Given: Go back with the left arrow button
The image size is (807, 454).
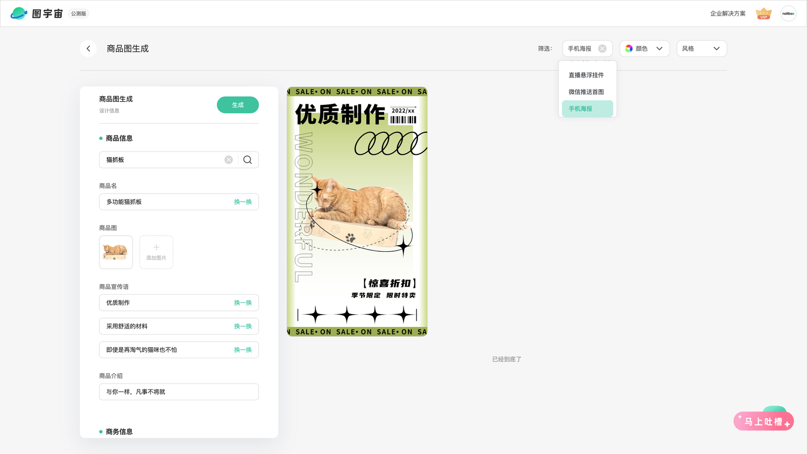Looking at the screenshot, I should [88, 48].
